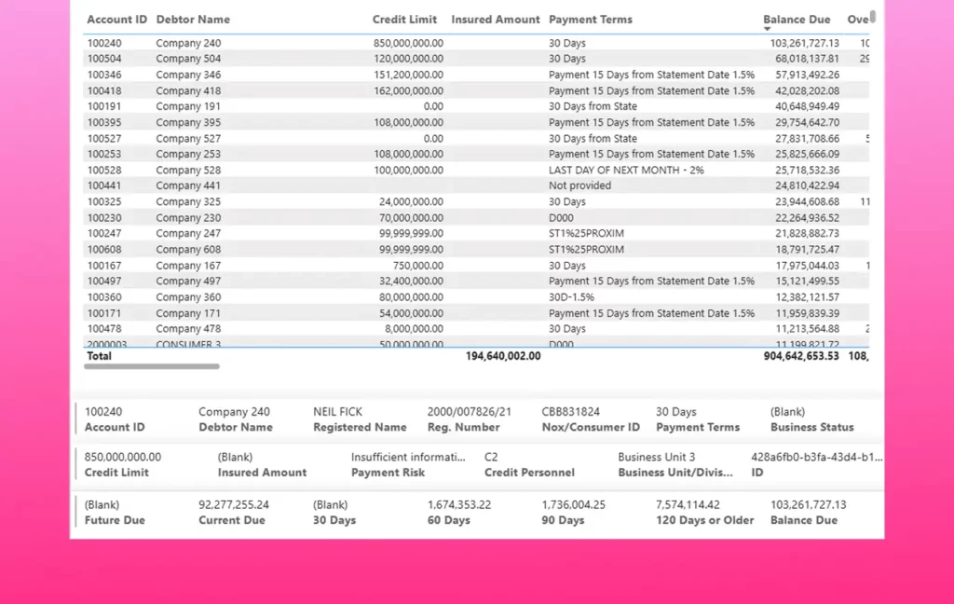Viewport: 954px width, 604px height.
Task: Click the Registered Name card showing NEIL FICK
Action: pyautogui.click(x=360, y=419)
